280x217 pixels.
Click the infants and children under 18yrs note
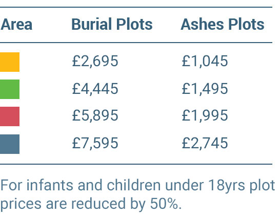(x=137, y=194)
